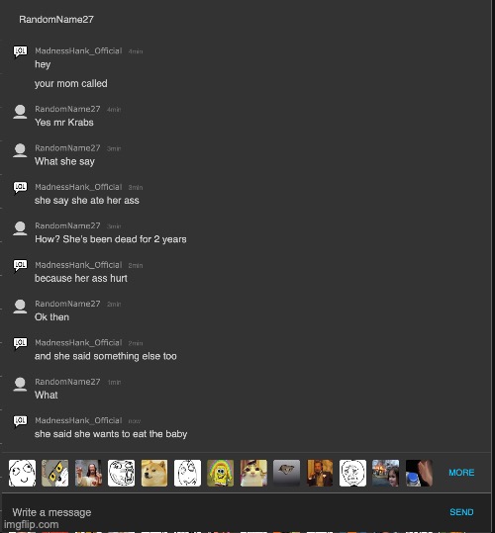The height and width of the screenshot is (533, 495).
Task: Click the SEND button
Action: 461,512
